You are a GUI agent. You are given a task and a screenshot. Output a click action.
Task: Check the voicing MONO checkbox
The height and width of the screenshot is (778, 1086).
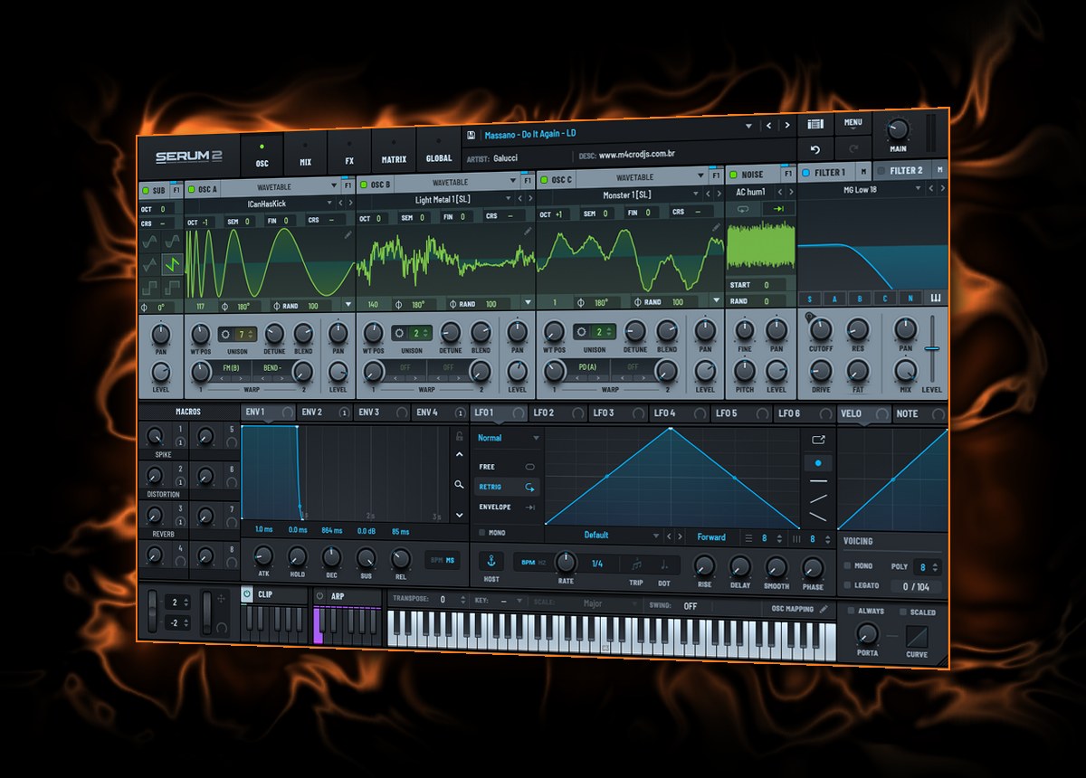pyautogui.click(x=847, y=566)
